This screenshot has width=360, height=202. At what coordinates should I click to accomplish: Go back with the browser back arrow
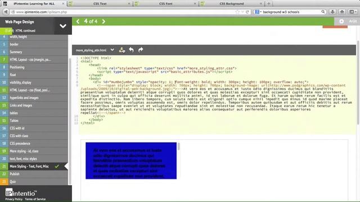pyautogui.click(x=6, y=12)
